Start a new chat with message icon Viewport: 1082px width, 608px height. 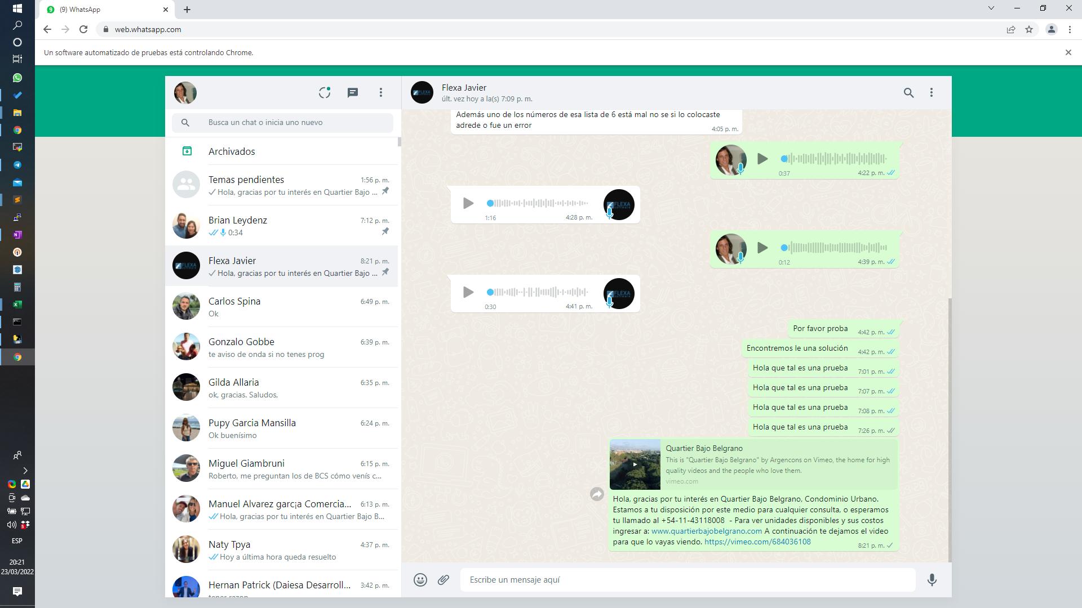[353, 93]
